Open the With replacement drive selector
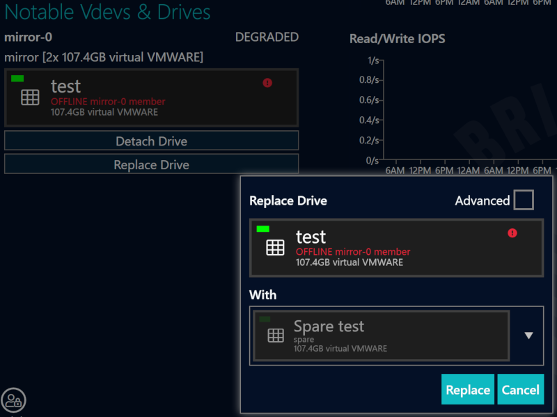 click(x=381, y=336)
